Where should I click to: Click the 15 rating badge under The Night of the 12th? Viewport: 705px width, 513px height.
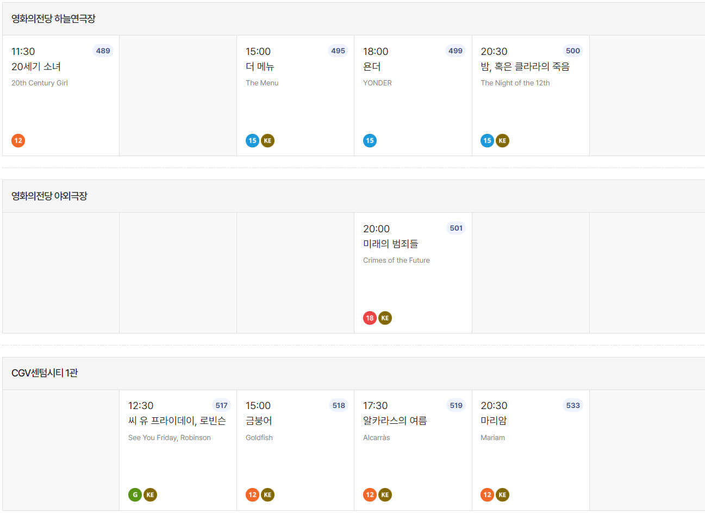(487, 140)
